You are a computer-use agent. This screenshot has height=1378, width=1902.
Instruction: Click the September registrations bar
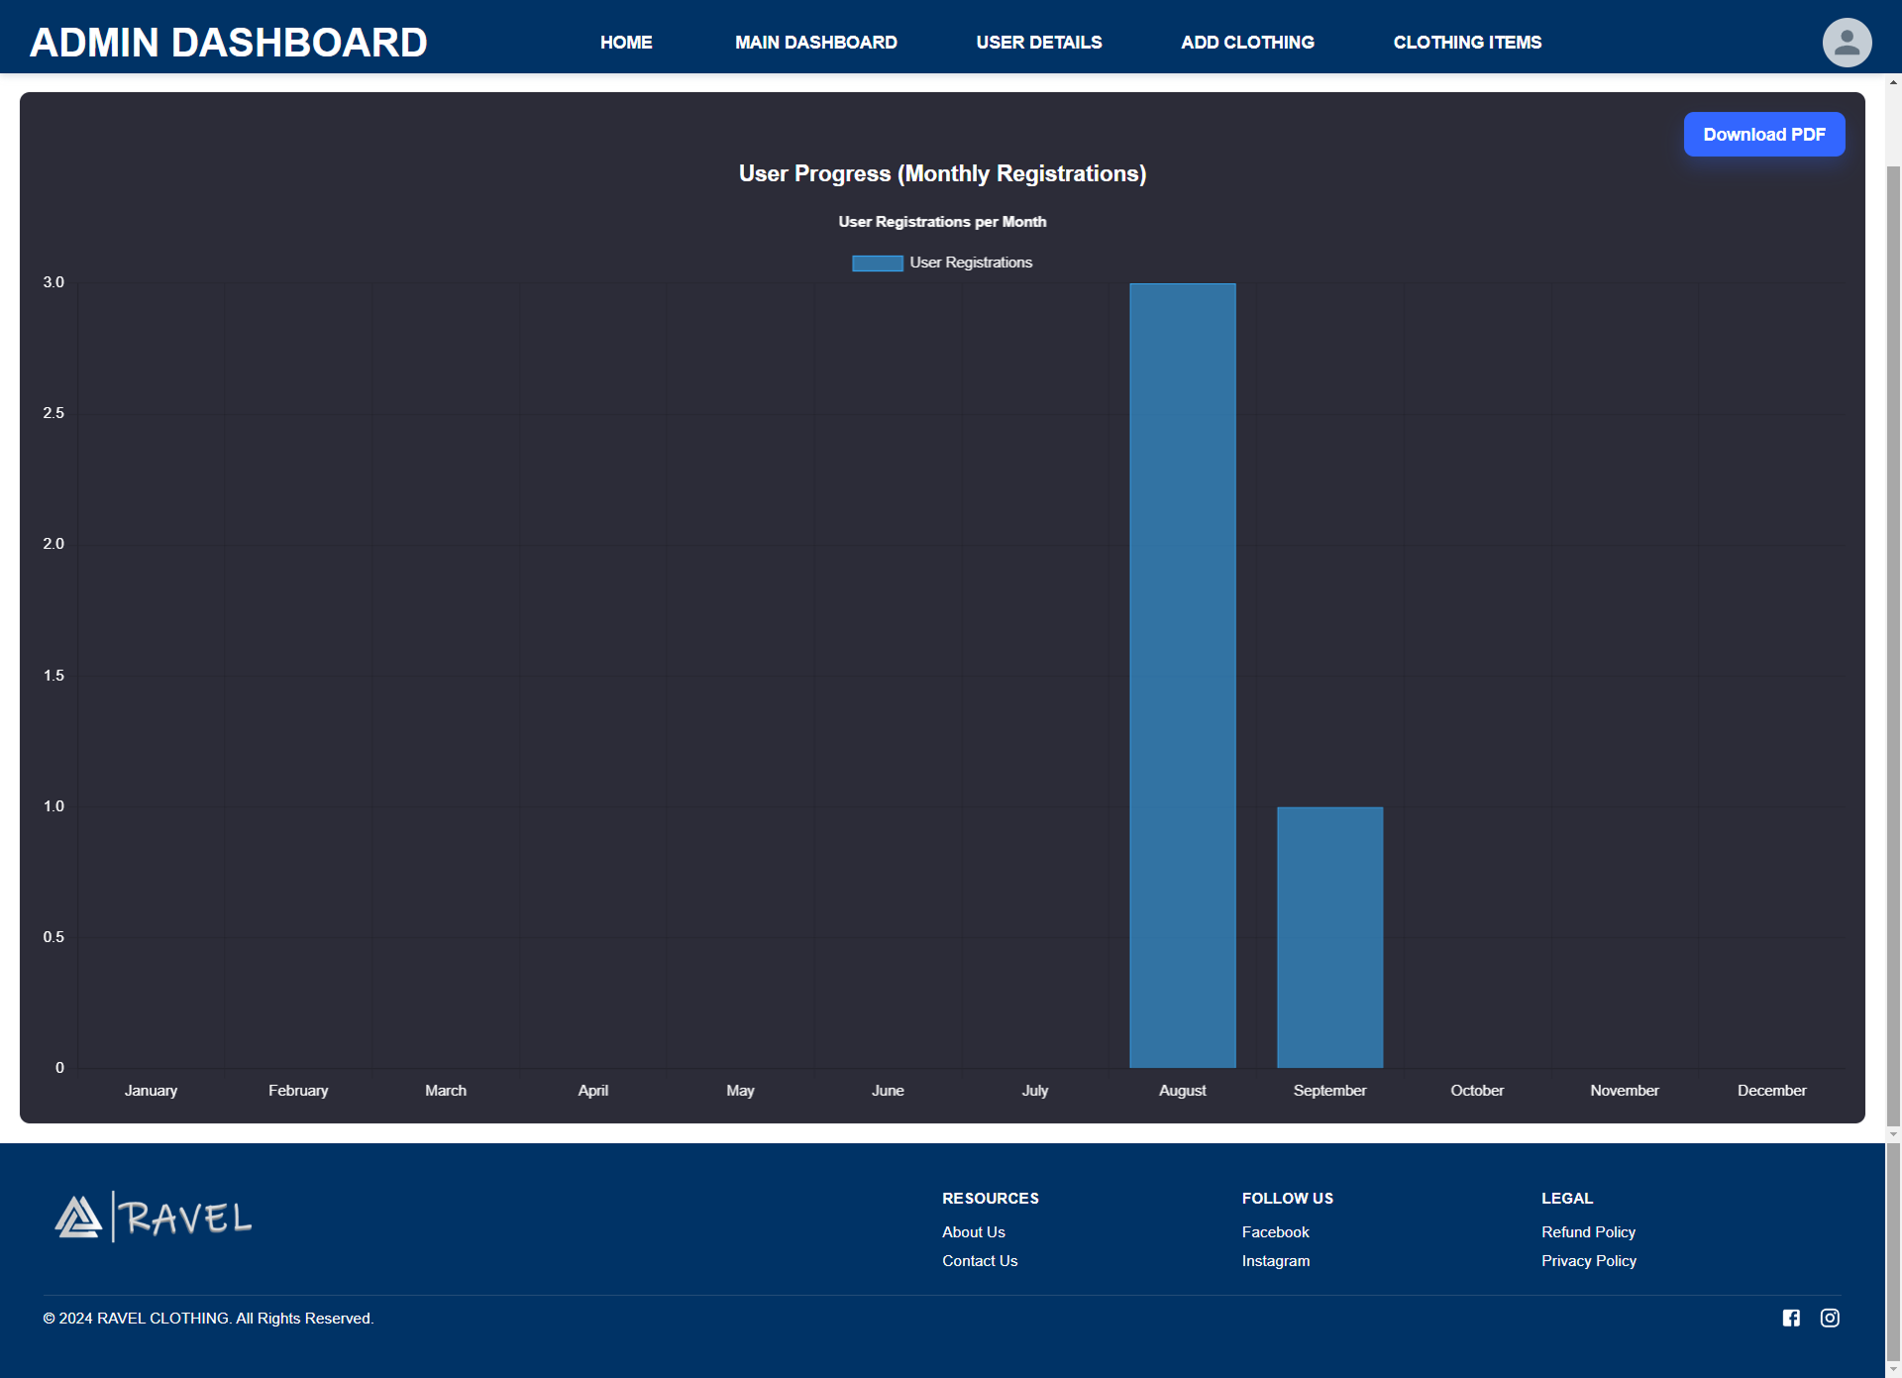(x=1329, y=936)
